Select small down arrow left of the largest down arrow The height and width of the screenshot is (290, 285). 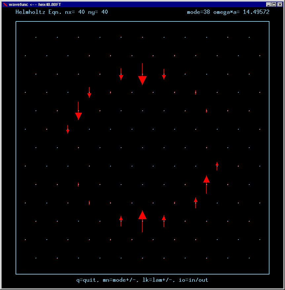coord(121,75)
